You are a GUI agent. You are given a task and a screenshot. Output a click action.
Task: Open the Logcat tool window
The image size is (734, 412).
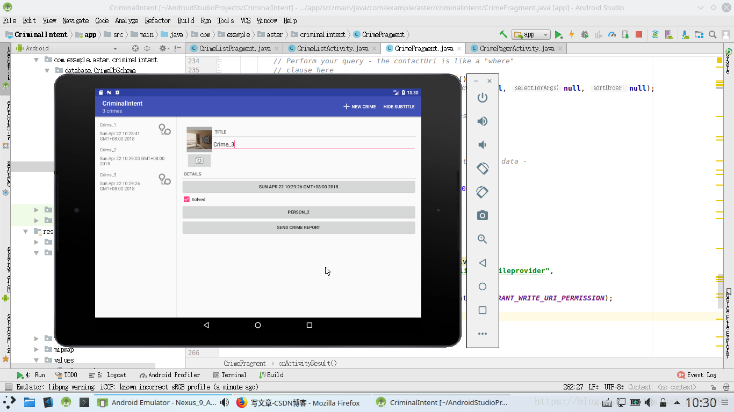108,375
